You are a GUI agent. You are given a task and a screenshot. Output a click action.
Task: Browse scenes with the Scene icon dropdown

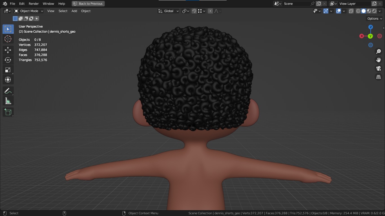click(x=278, y=4)
